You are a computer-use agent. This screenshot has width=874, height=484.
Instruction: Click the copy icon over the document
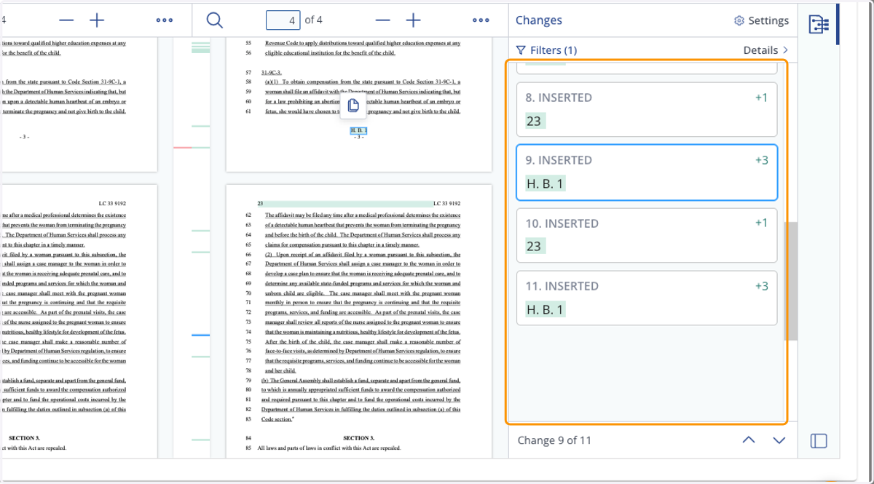click(x=353, y=106)
